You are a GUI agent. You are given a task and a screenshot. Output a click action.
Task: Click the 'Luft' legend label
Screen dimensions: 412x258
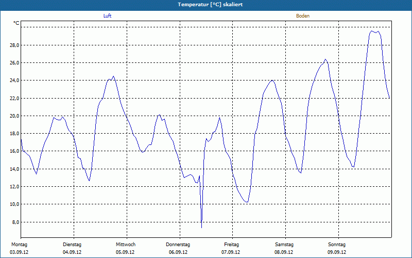107,16
